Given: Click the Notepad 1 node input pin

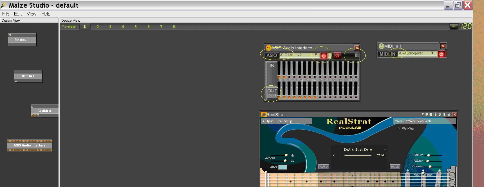Looking at the screenshot, I should pyautogui.click(x=10, y=35).
